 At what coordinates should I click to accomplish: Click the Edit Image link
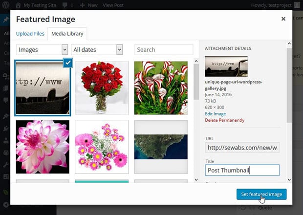coord(215,114)
